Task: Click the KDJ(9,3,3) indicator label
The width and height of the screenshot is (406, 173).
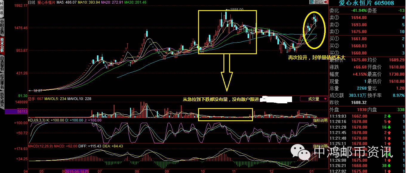Action: [36, 120]
